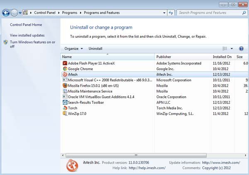Open the Organize menu
The image size is (249, 175).
click(73, 49)
